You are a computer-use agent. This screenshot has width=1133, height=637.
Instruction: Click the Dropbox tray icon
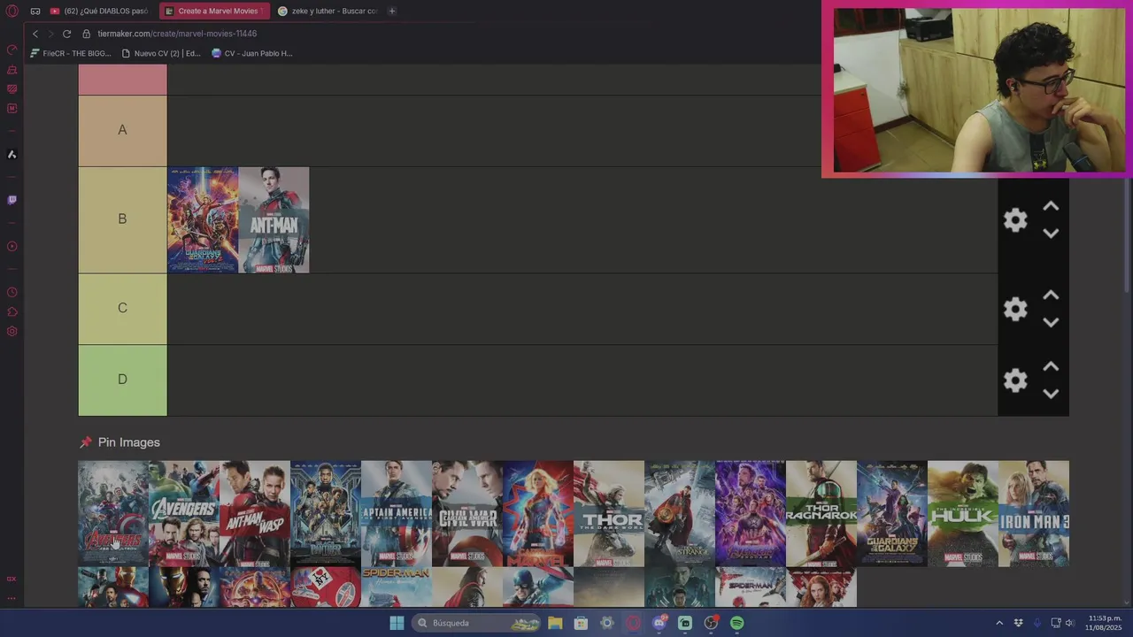[x=1018, y=623]
